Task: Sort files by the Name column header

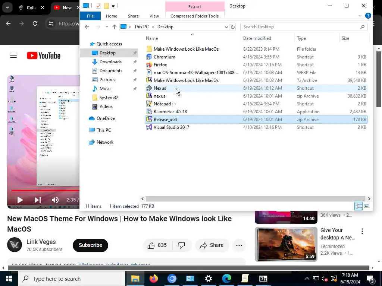Action: (192, 38)
